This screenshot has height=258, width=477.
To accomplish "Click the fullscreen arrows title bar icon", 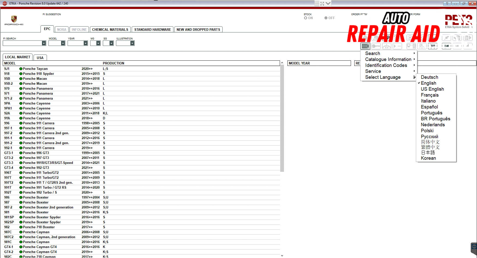I will 322,4.
